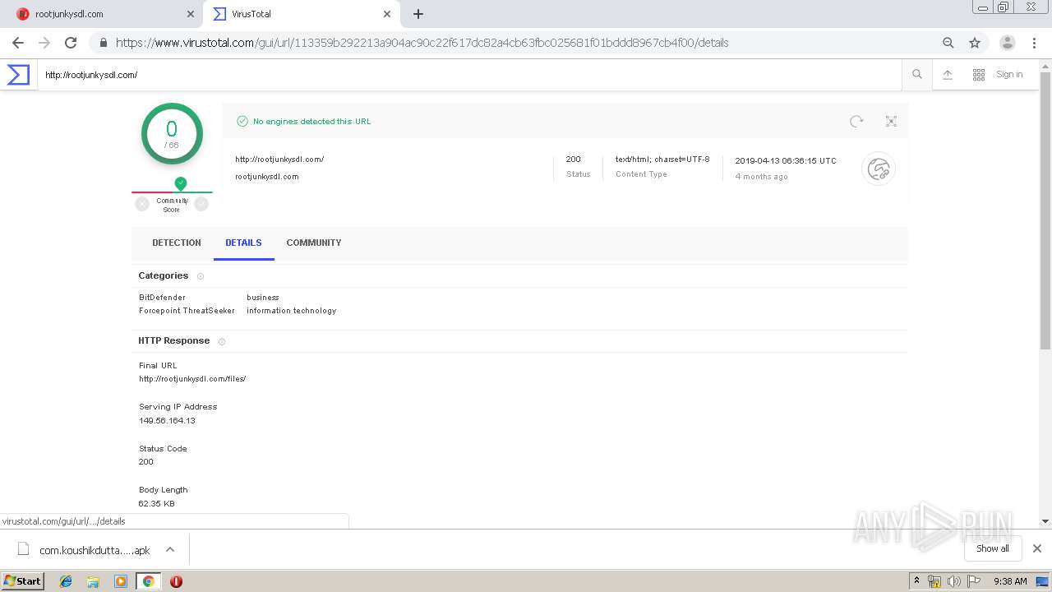
Task: Click the zoom icon in address bar
Action: (x=948, y=43)
